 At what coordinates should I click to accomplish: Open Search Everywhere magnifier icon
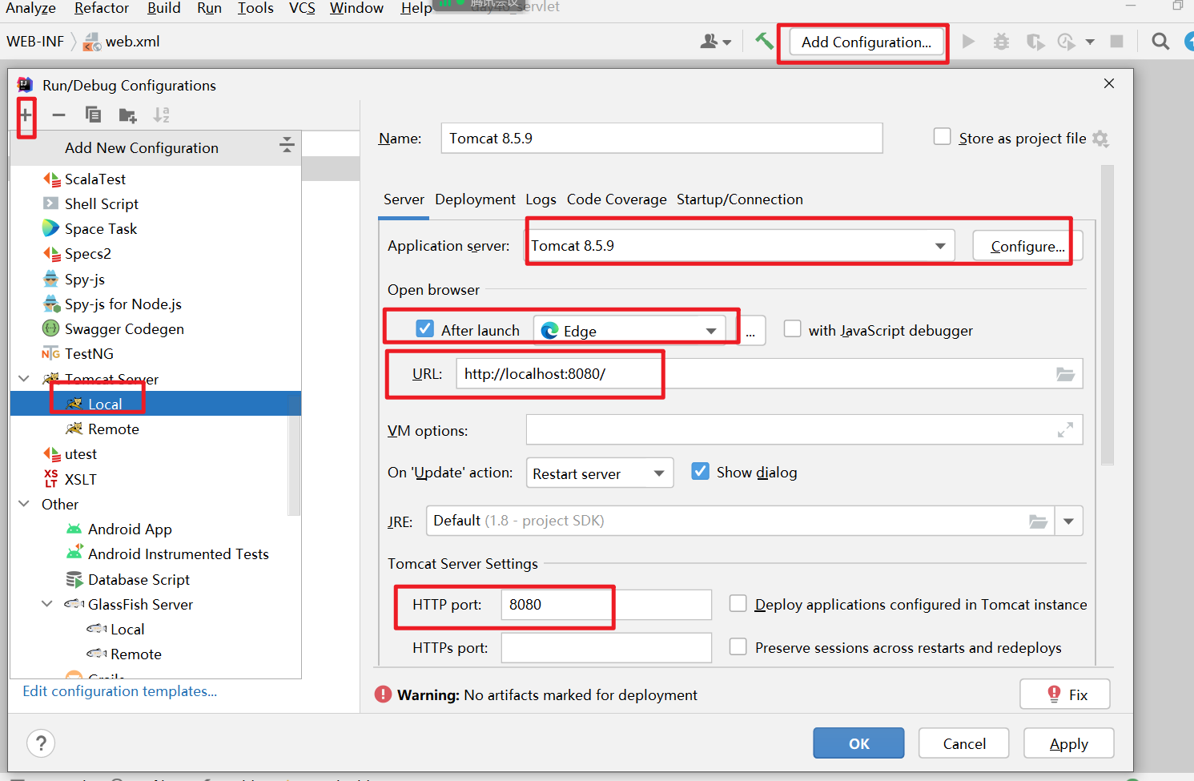[1160, 41]
